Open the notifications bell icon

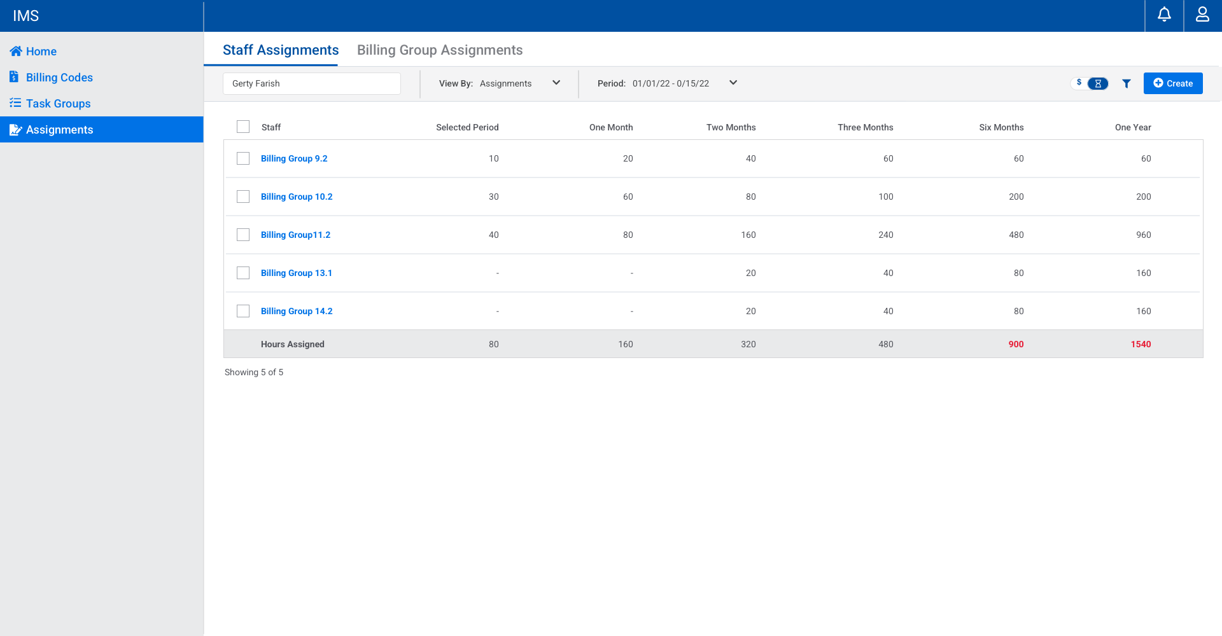pos(1164,15)
